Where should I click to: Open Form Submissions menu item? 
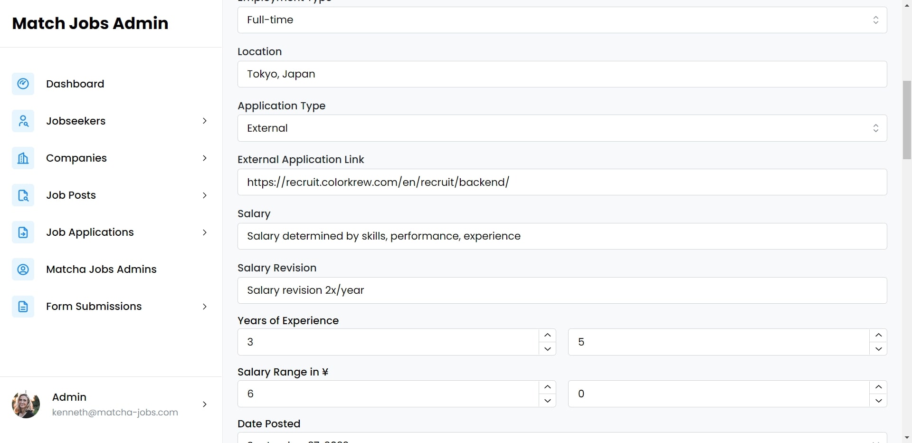click(x=111, y=306)
